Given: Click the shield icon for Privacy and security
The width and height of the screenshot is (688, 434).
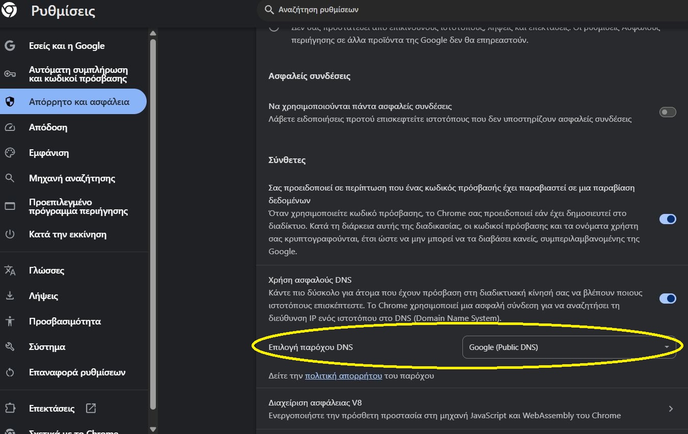Looking at the screenshot, I should tap(10, 102).
